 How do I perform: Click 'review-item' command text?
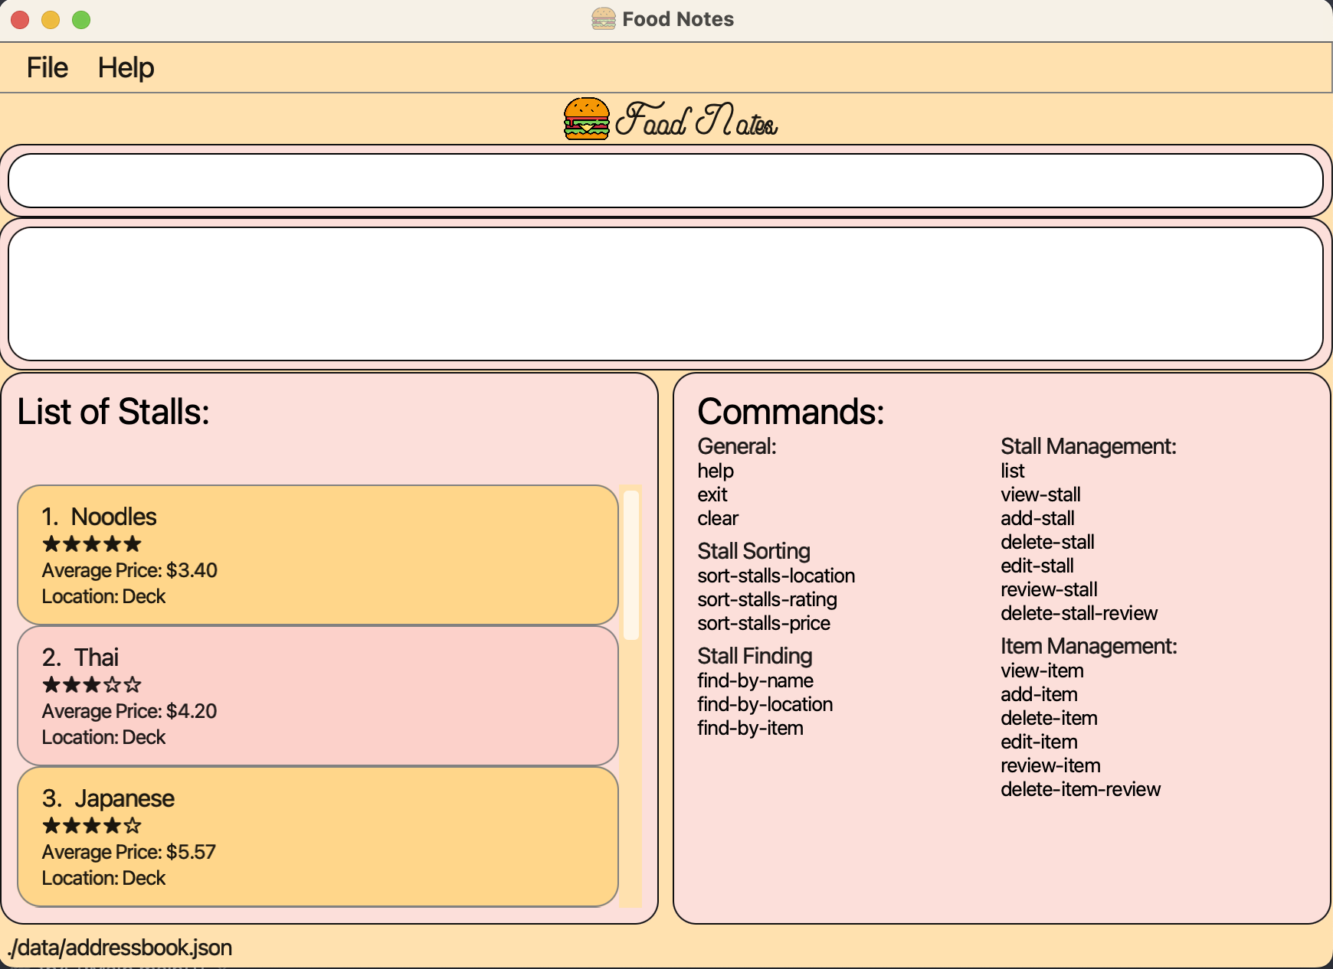pos(1050,765)
